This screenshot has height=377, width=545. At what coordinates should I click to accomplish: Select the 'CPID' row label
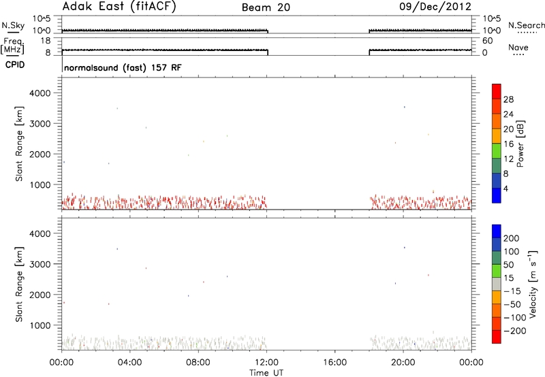(x=15, y=65)
